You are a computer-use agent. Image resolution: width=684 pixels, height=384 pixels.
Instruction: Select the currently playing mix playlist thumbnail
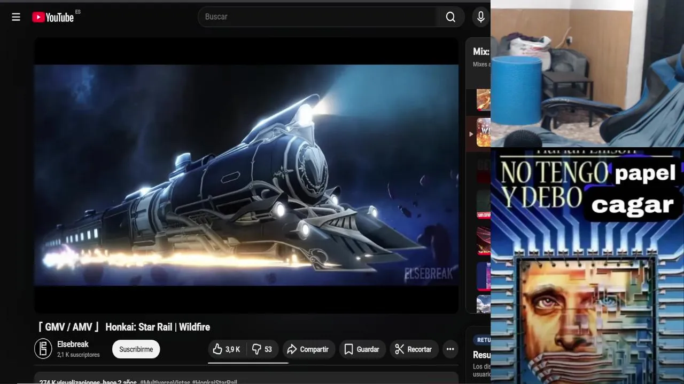[x=484, y=132]
